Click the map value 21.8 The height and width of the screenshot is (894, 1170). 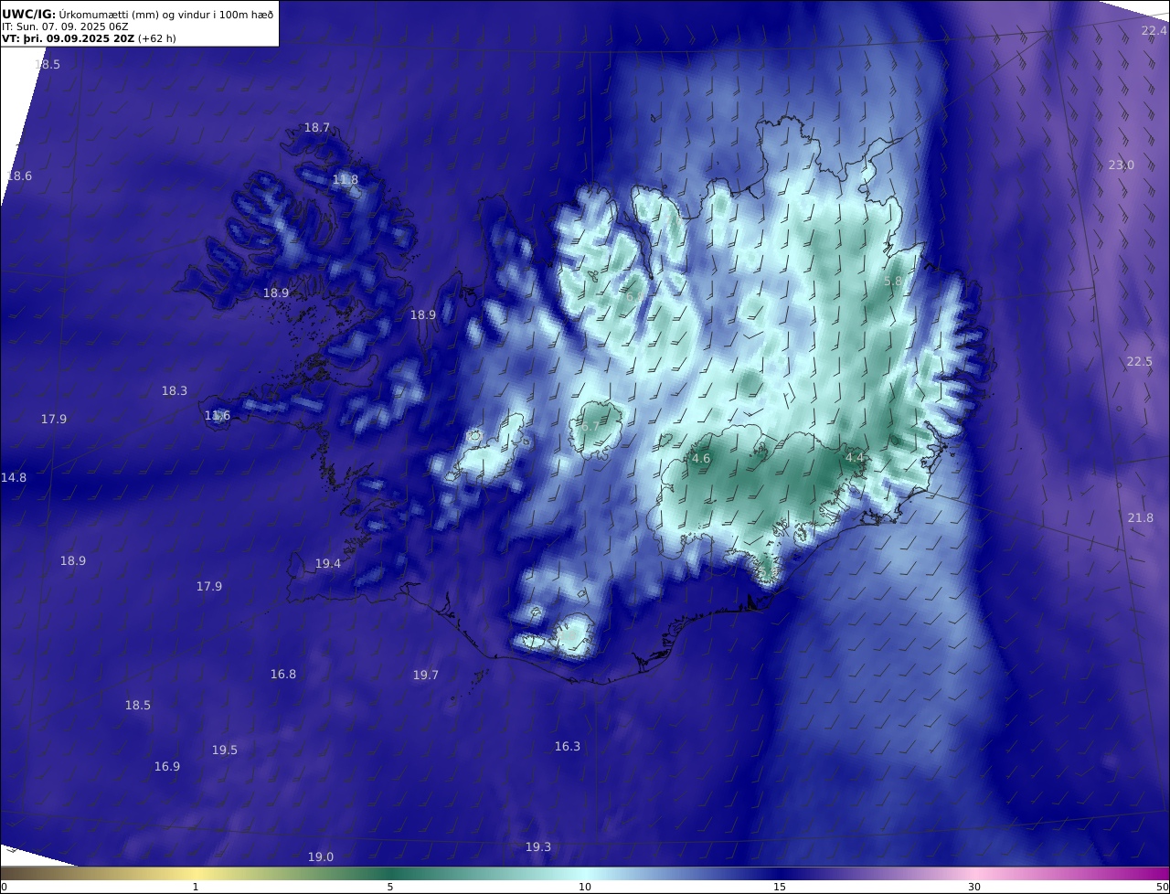click(x=1140, y=518)
